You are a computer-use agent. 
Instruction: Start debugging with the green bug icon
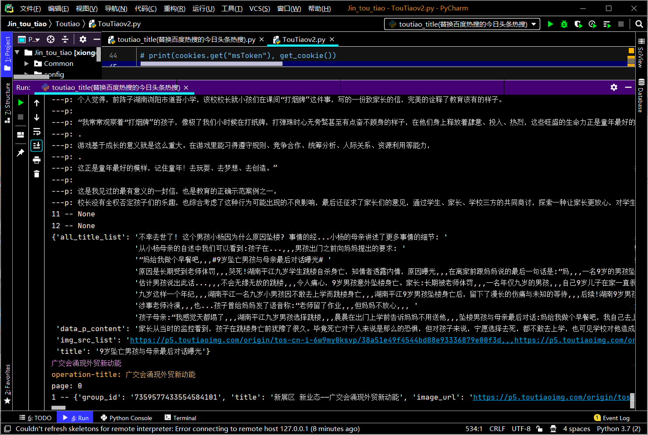click(x=564, y=24)
